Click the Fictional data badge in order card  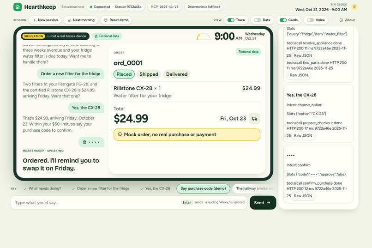pyautogui.click(x=248, y=52)
